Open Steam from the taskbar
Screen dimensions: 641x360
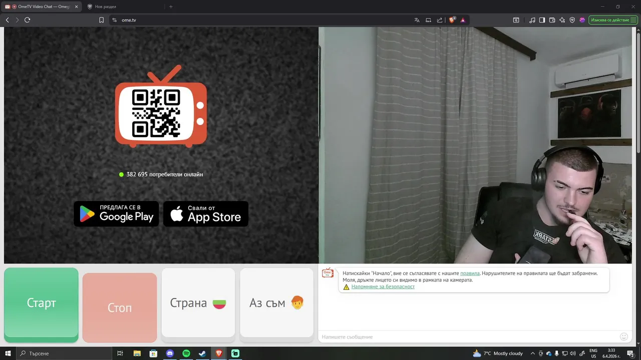pos(202,353)
